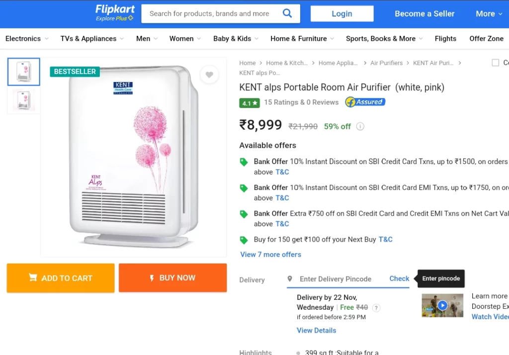Add product to wishlist via heart icon

click(209, 75)
